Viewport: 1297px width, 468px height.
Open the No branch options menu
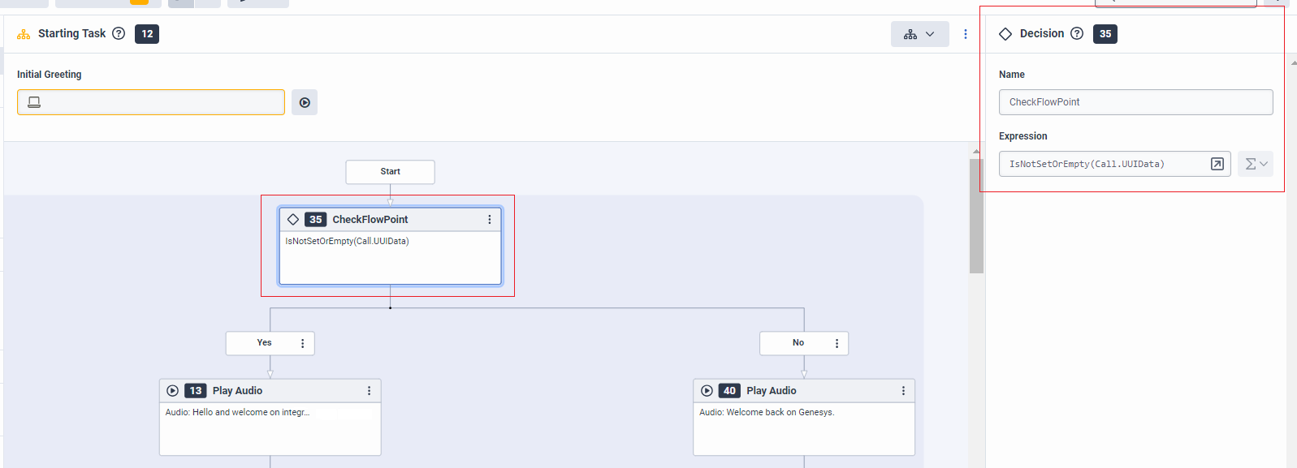click(837, 343)
